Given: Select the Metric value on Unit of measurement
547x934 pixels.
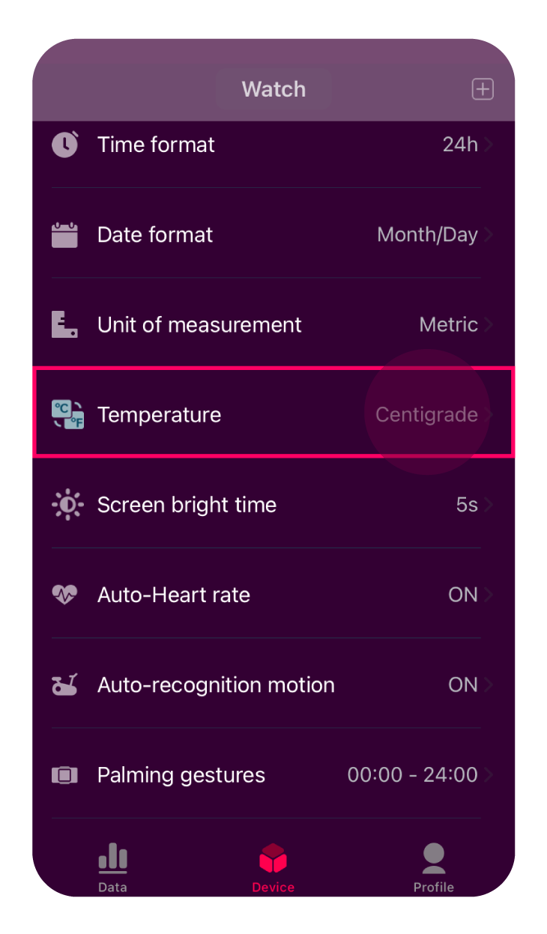Looking at the screenshot, I should click(449, 324).
